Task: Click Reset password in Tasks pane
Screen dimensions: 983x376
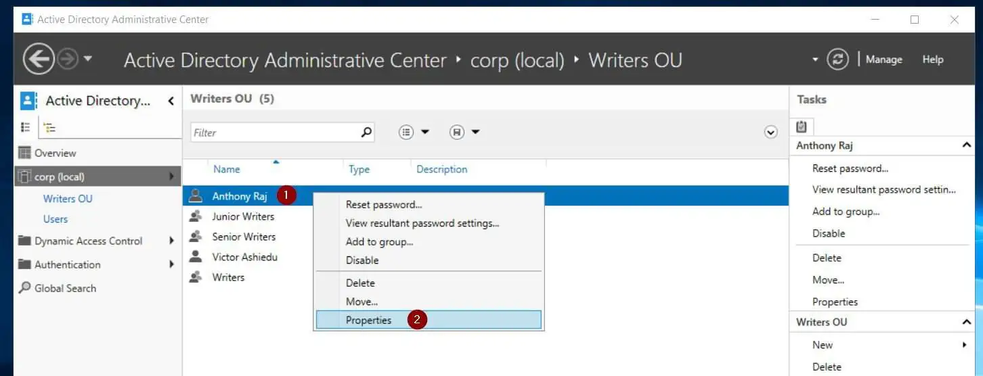Action: (850, 168)
